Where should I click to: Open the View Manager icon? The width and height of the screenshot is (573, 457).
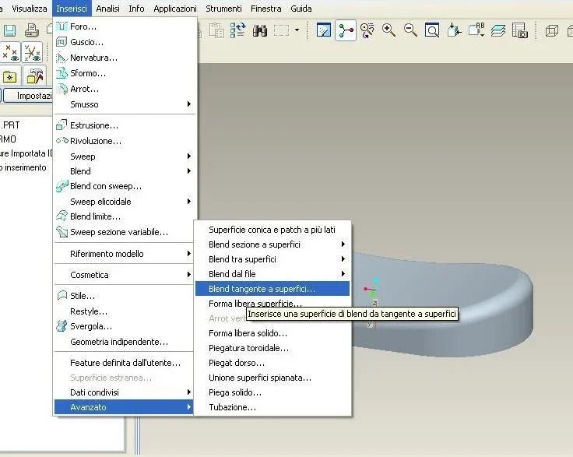pyautogui.click(x=519, y=30)
